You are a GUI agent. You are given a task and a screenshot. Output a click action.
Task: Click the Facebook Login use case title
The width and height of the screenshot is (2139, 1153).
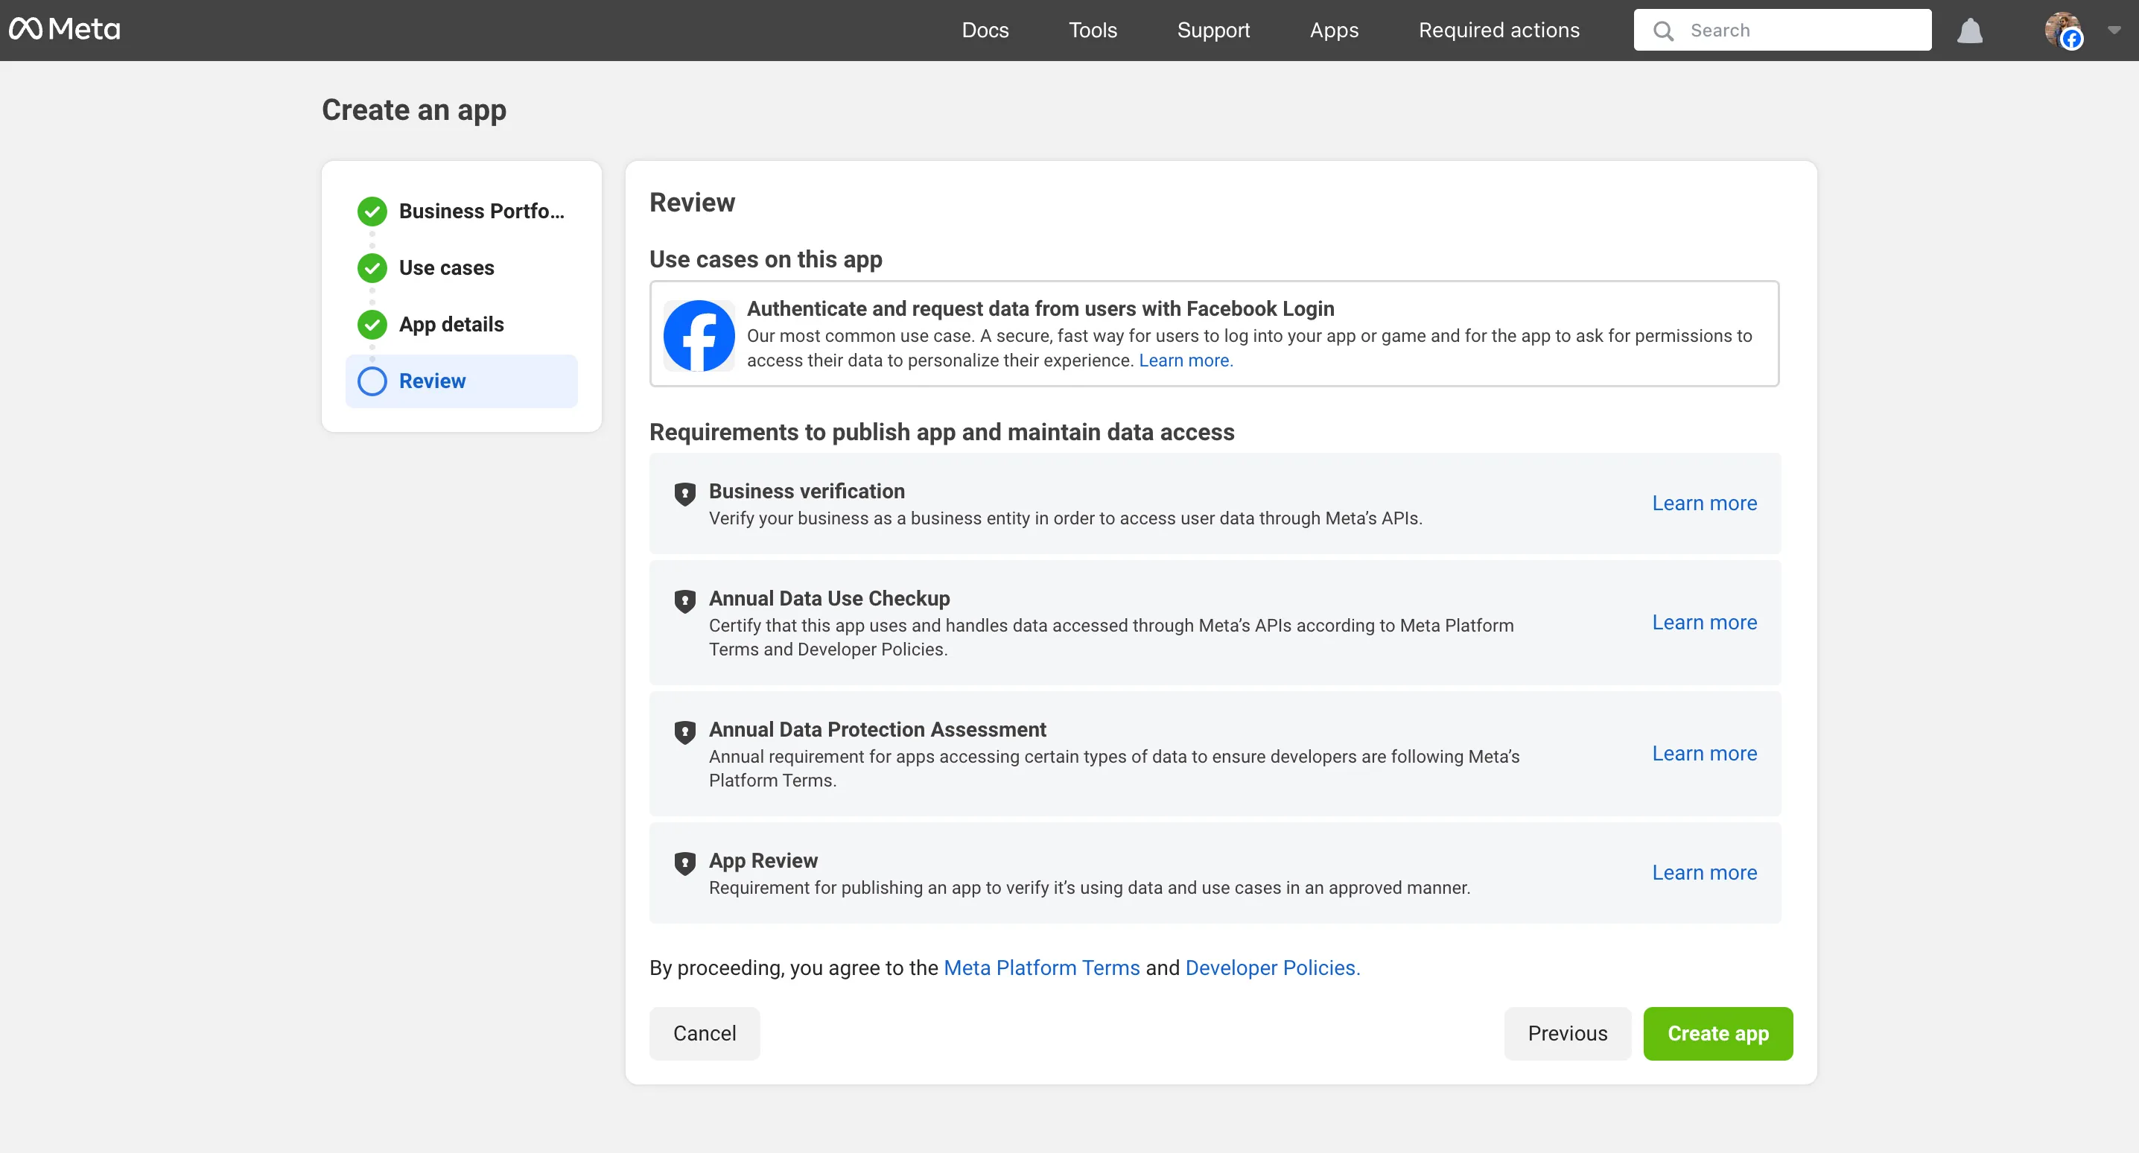[x=1040, y=309]
